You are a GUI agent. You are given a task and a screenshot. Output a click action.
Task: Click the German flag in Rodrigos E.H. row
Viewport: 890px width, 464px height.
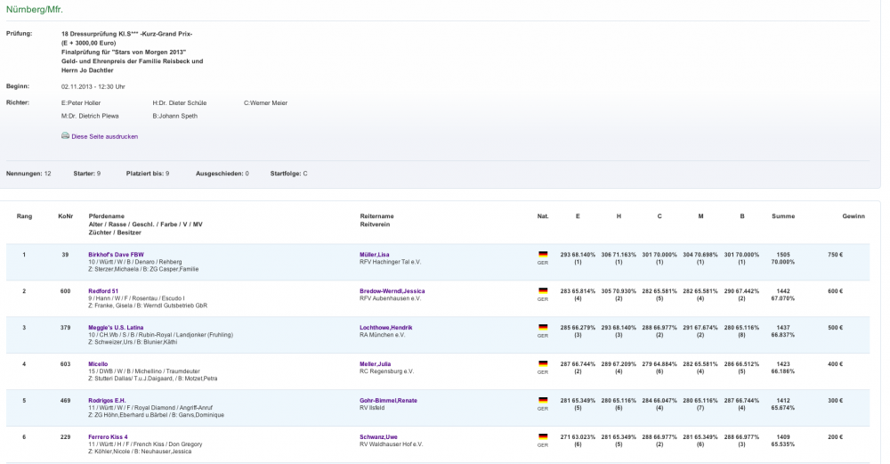pos(542,400)
